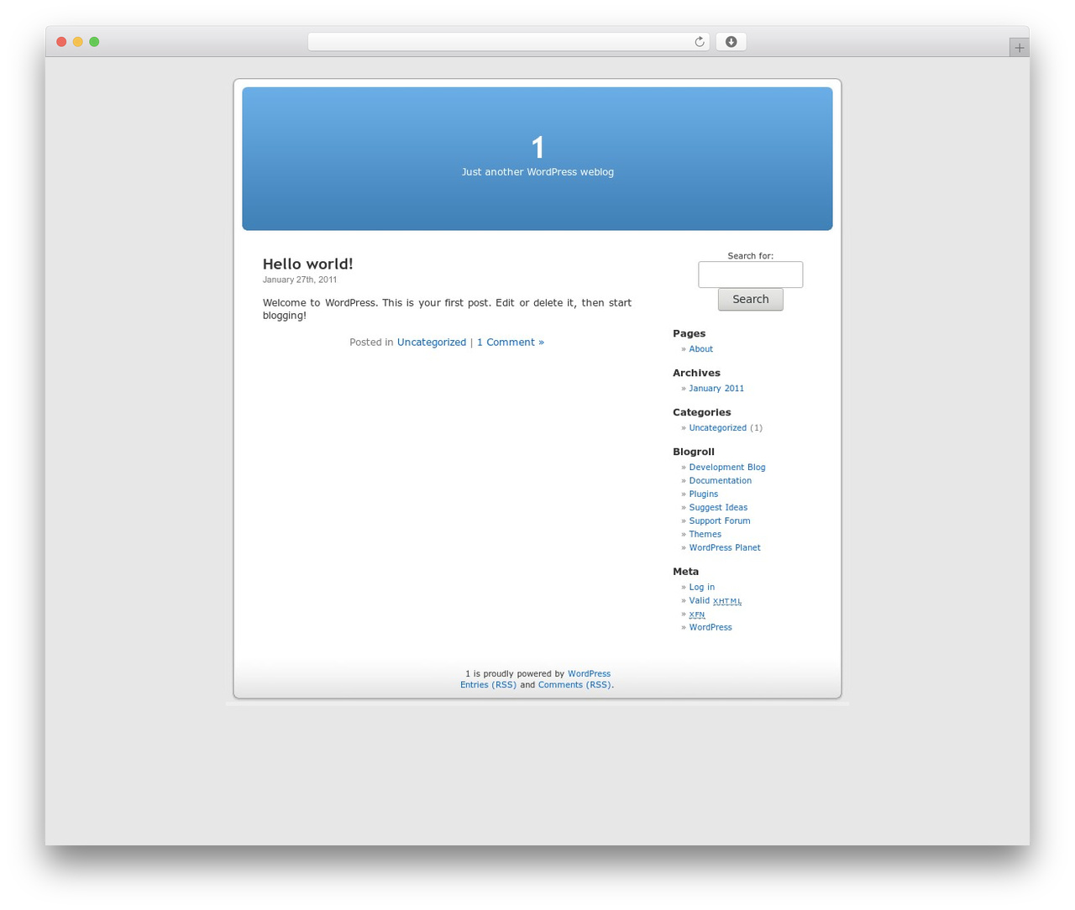Click the Meta sidebar heading
The image size is (1075, 910).
click(x=686, y=572)
